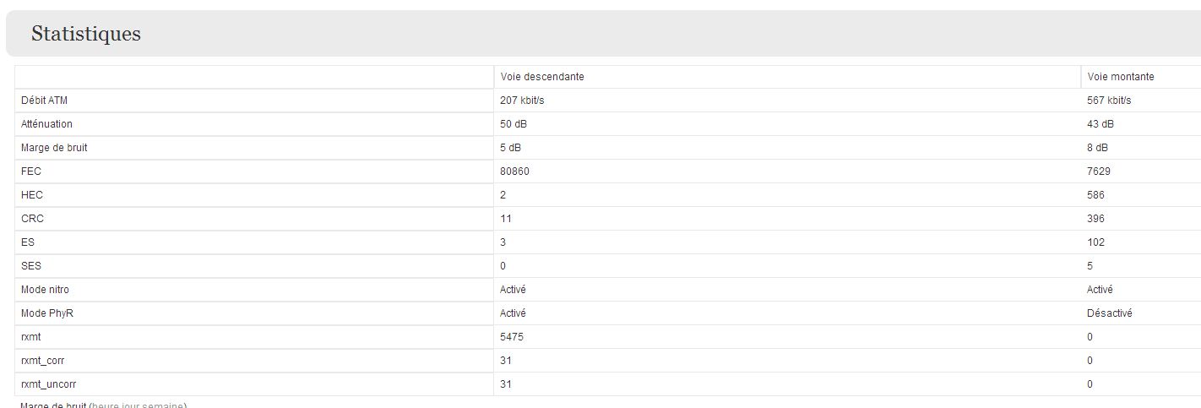
Task: Click the Désactivé status for Mode PhyR
Action: 1109,313
